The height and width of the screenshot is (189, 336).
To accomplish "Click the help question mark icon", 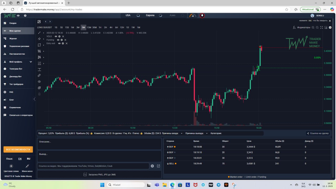I will coord(25,15).
